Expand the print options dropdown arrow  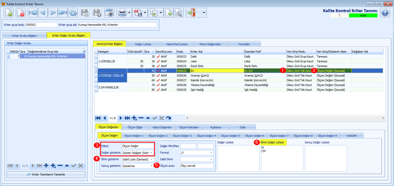129,13
